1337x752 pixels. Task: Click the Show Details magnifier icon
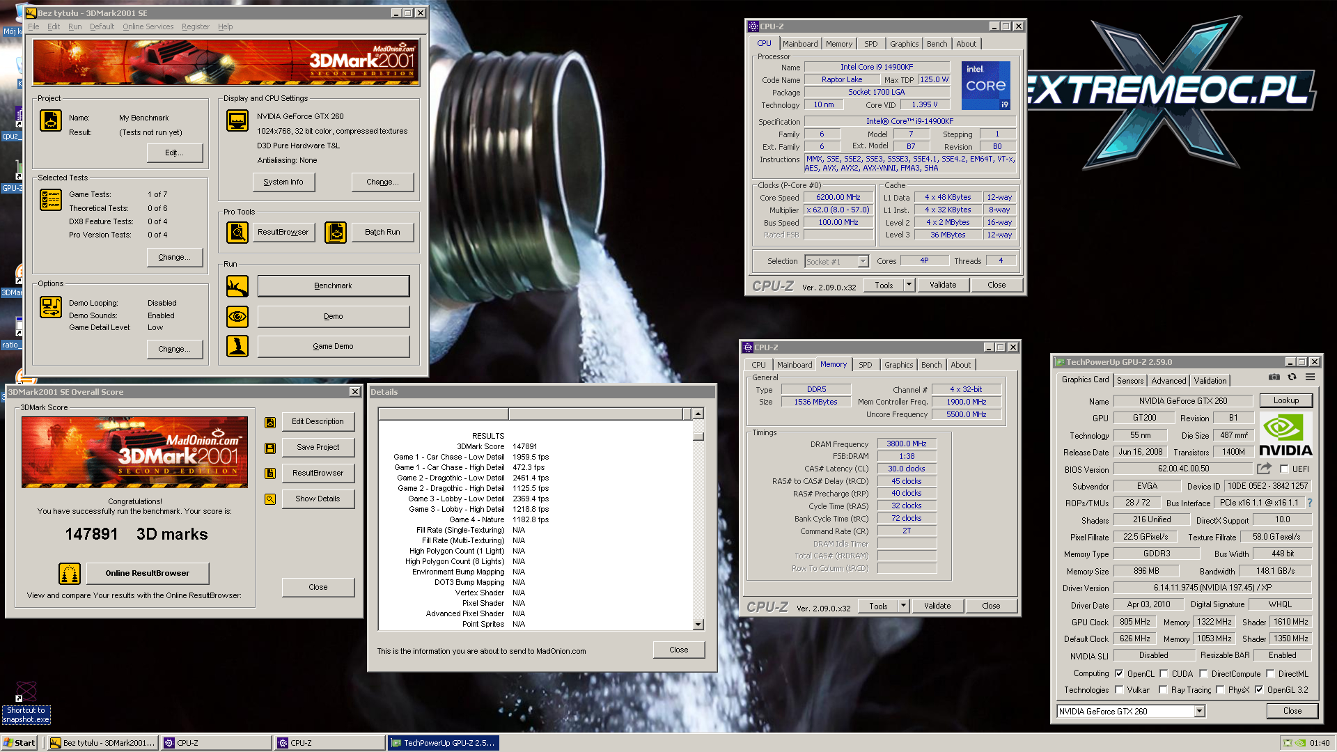click(270, 499)
